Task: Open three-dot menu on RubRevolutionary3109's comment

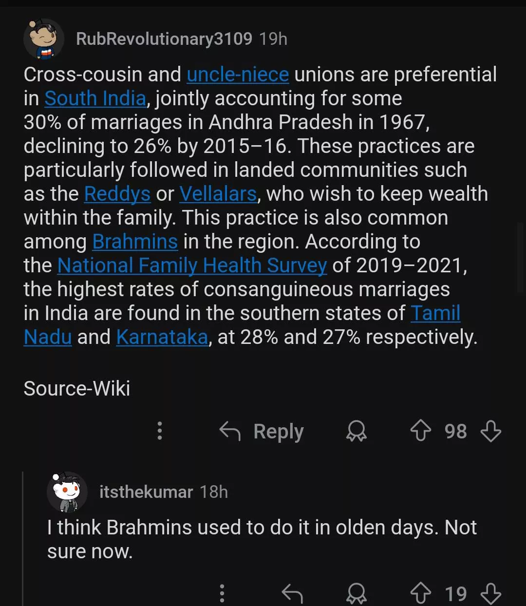Action: coord(159,431)
